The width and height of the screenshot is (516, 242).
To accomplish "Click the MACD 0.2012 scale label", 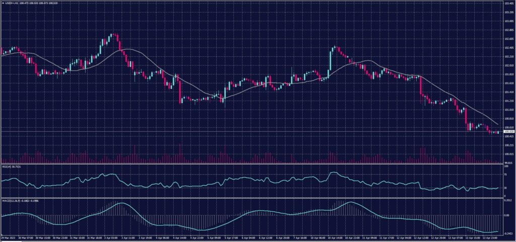I will 508,201.
